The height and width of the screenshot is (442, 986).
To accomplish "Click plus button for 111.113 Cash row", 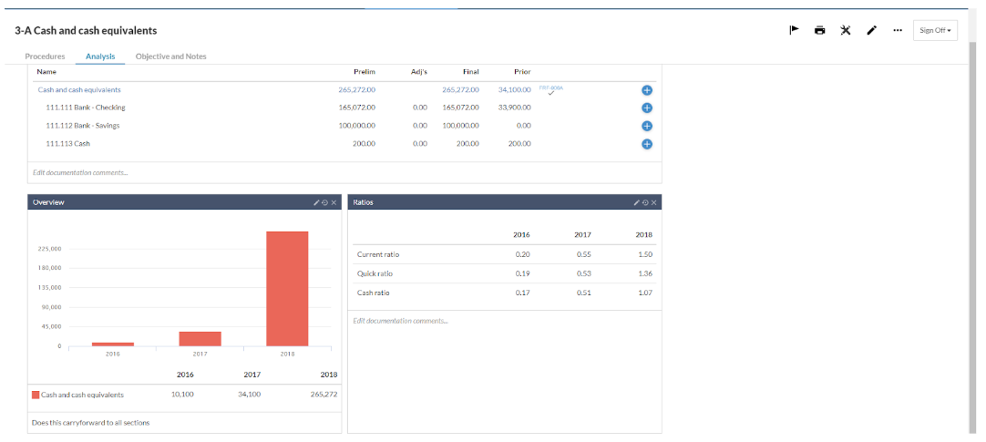I will click(647, 144).
